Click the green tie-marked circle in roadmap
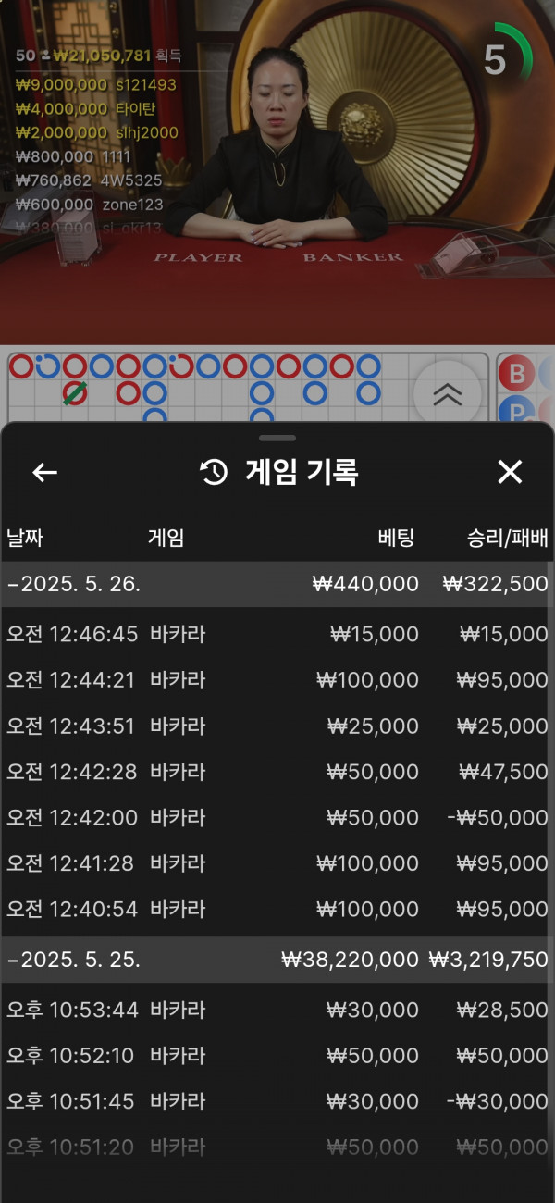Screen dimensions: 555x1203 (x=74, y=393)
